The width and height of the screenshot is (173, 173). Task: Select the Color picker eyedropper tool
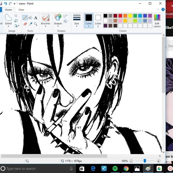coord(30,24)
